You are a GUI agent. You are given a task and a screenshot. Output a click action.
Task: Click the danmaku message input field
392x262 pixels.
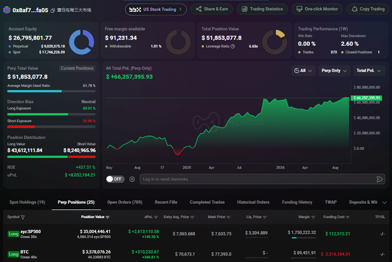point(258,179)
